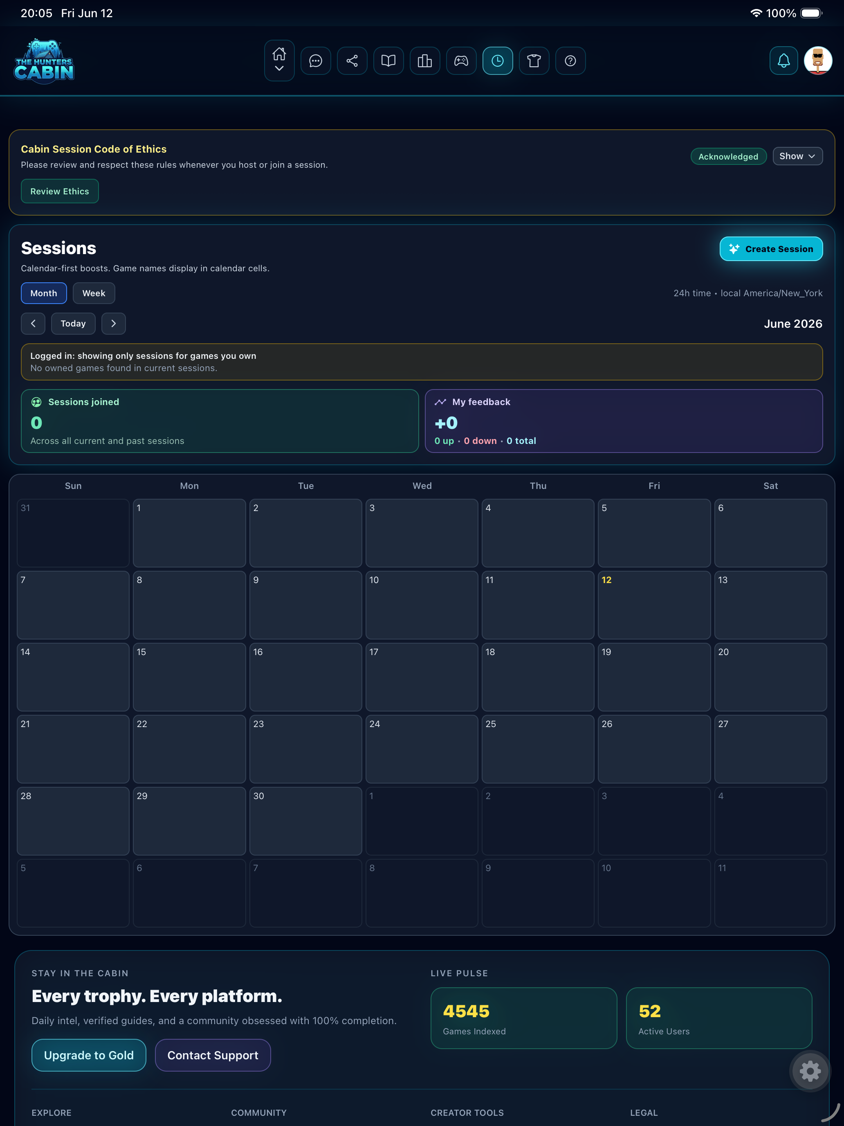Select June 25 calendar cell
Image resolution: width=844 pixels, height=1126 pixels.
538,749
